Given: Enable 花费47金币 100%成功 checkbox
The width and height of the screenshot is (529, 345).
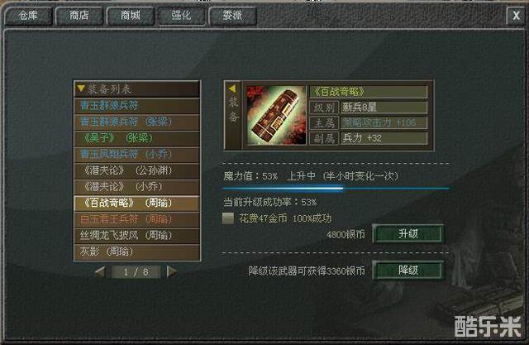Looking at the screenshot, I should pyautogui.click(x=228, y=218).
